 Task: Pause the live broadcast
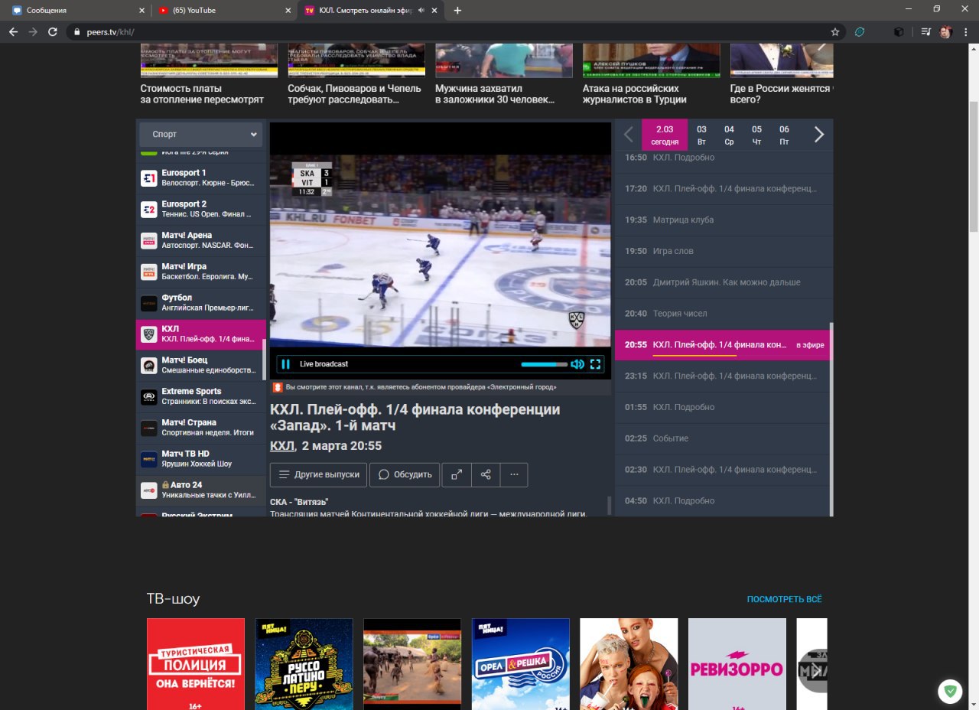point(285,364)
